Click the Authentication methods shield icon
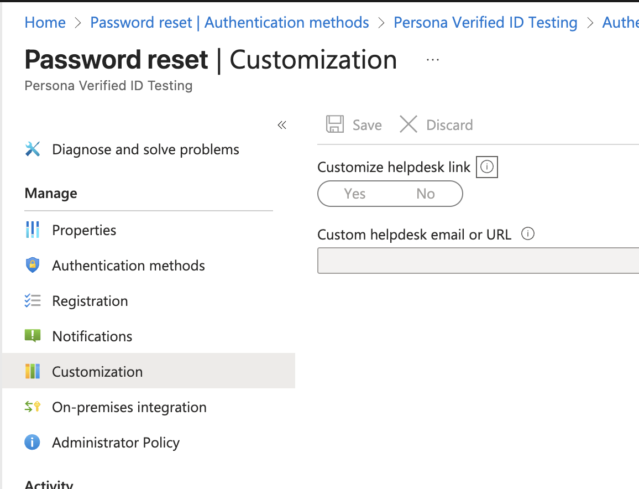 tap(33, 265)
